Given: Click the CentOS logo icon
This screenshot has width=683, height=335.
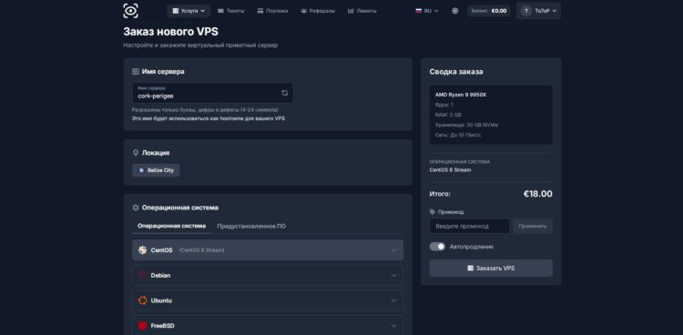Looking at the screenshot, I should [142, 250].
